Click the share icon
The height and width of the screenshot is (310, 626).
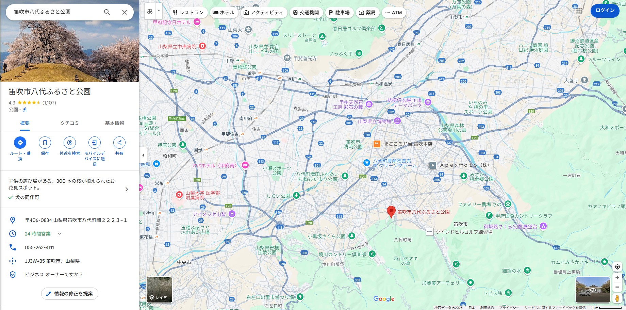(119, 143)
